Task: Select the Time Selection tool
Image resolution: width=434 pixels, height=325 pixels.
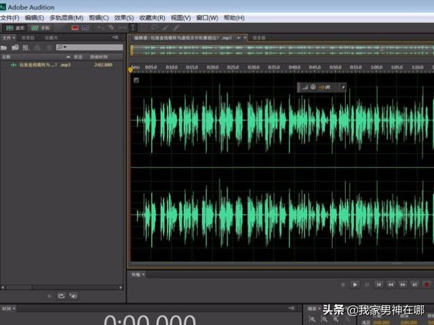Action: pos(132,28)
